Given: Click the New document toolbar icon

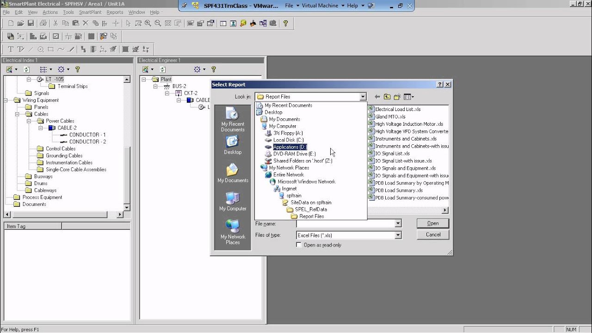Looking at the screenshot, I should click(x=11, y=23).
